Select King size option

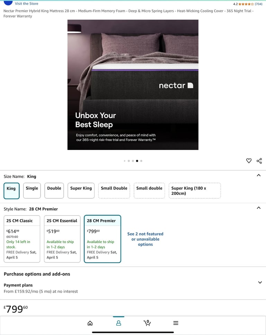pyautogui.click(x=11, y=191)
